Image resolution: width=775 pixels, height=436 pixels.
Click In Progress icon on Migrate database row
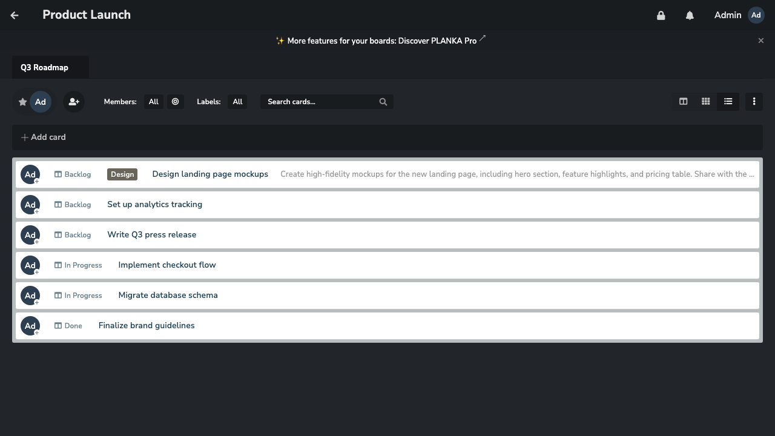coord(58,296)
